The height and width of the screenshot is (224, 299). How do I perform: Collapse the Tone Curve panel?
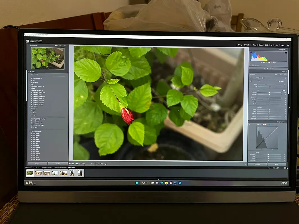click(x=286, y=122)
